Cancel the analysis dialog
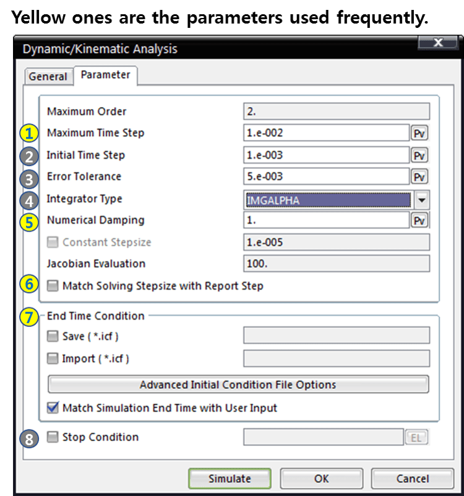The image size is (464, 496). (413, 479)
